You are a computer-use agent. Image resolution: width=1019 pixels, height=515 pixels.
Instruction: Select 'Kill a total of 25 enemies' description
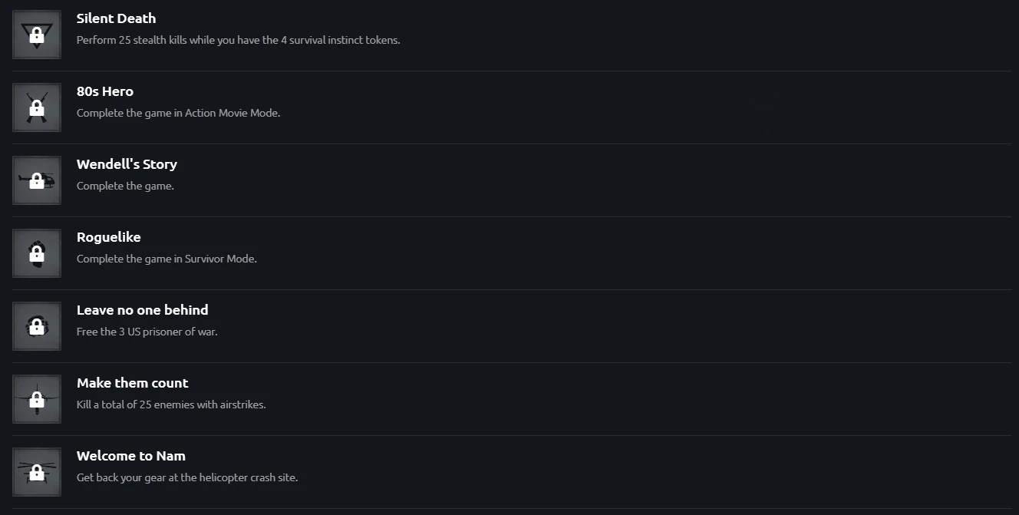171,404
